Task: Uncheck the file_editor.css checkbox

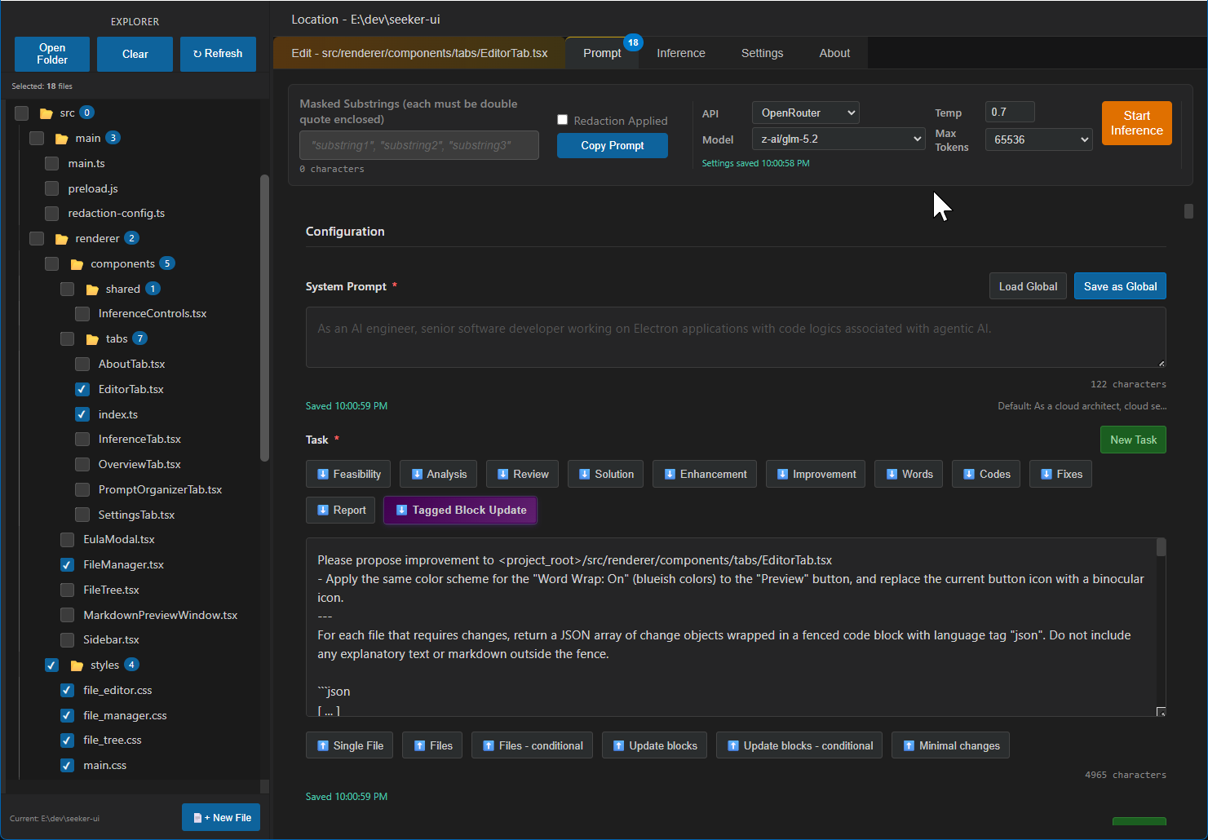Action: pos(68,691)
